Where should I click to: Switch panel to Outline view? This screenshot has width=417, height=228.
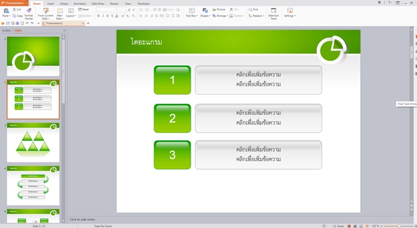point(7,30)
